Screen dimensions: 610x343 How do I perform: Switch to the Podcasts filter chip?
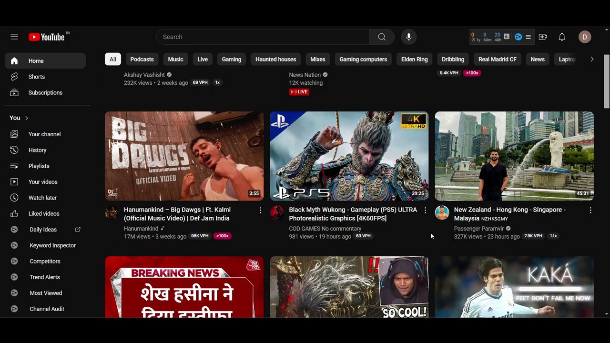pos(142,59)
